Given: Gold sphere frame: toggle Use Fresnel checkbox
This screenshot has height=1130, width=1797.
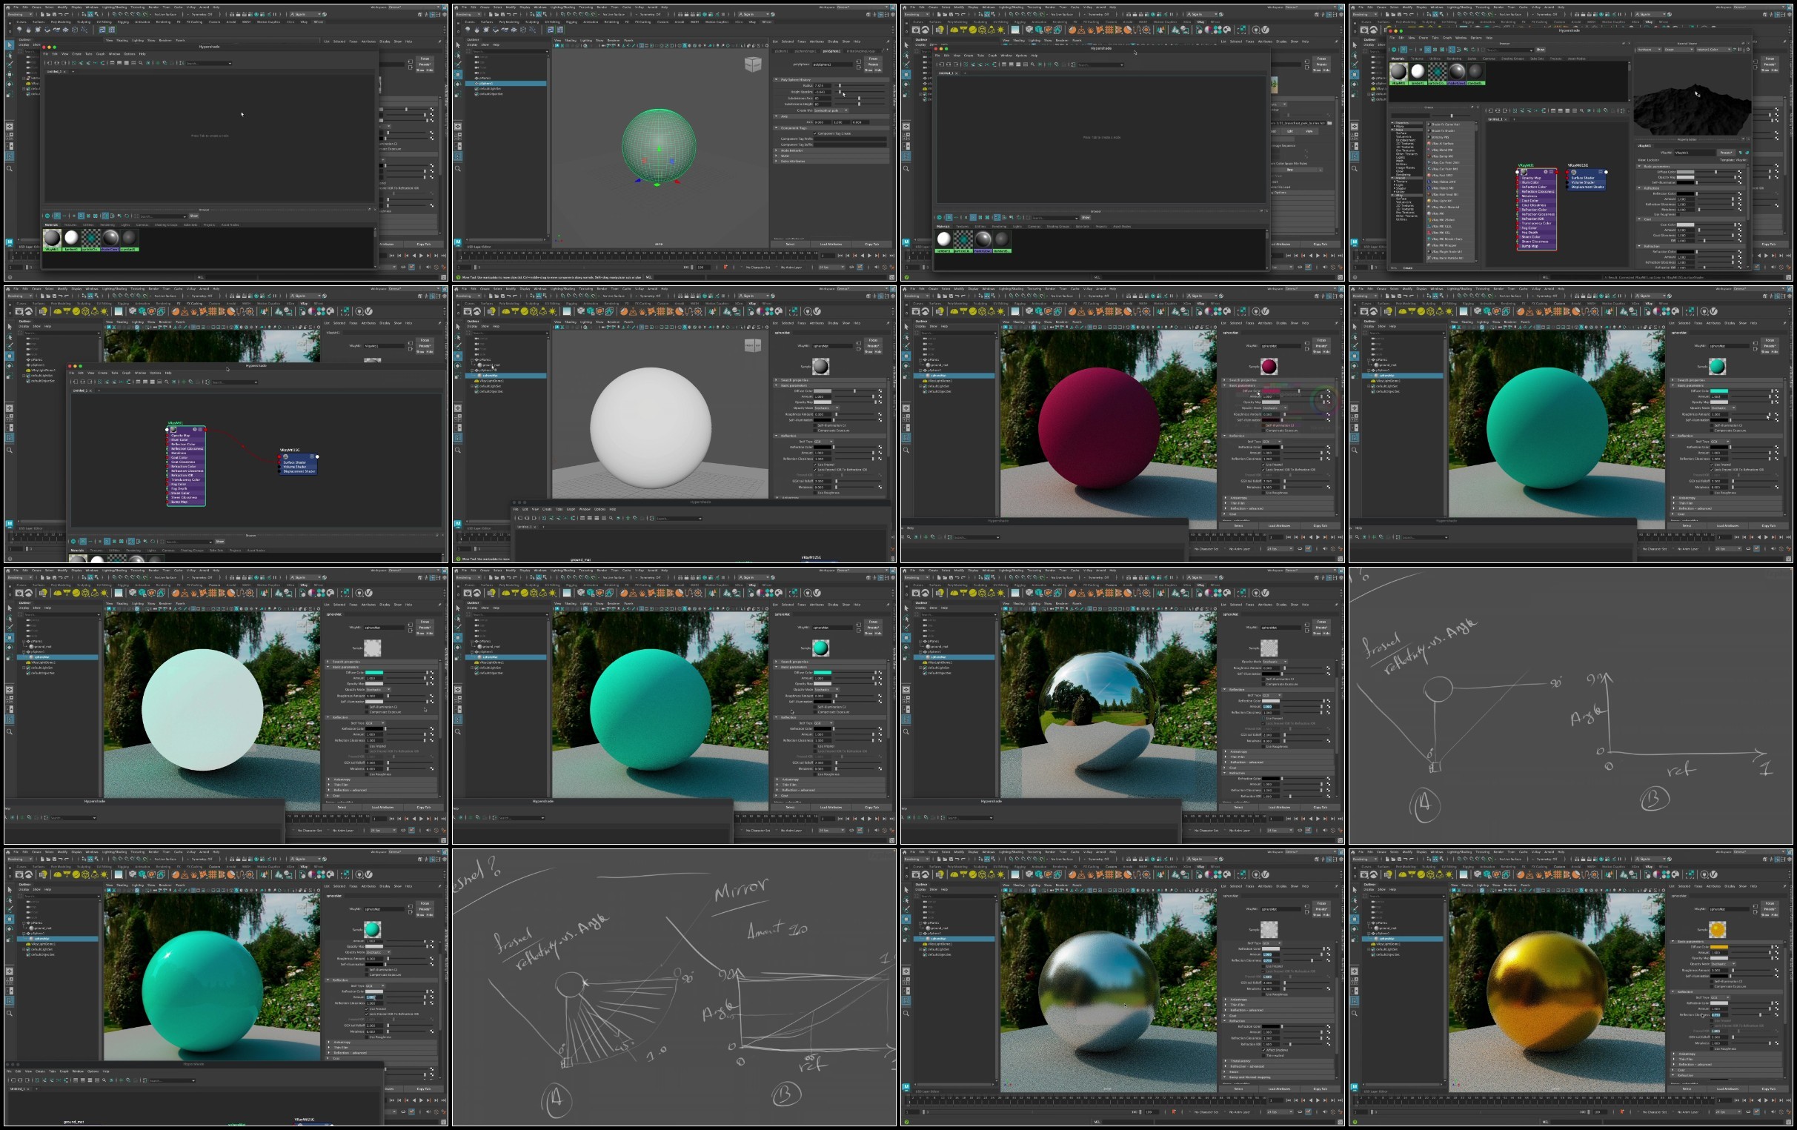Looking at the screenshot, I should (x=1712, y=1021).
